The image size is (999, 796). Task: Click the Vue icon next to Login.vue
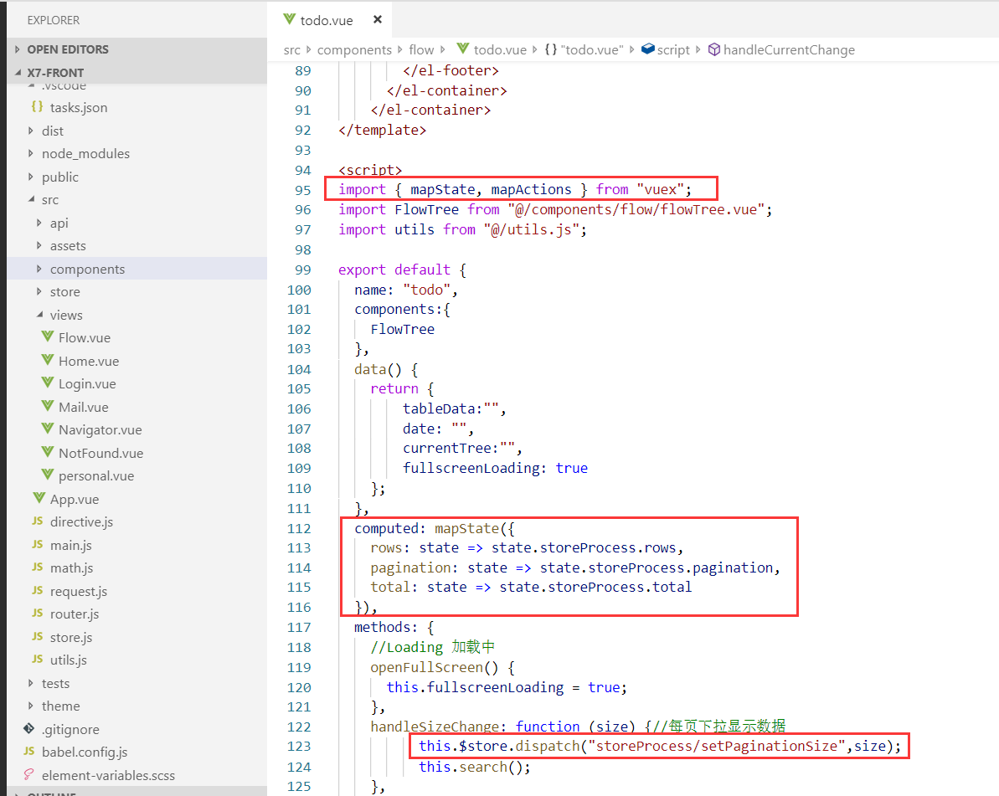(47, 383)
